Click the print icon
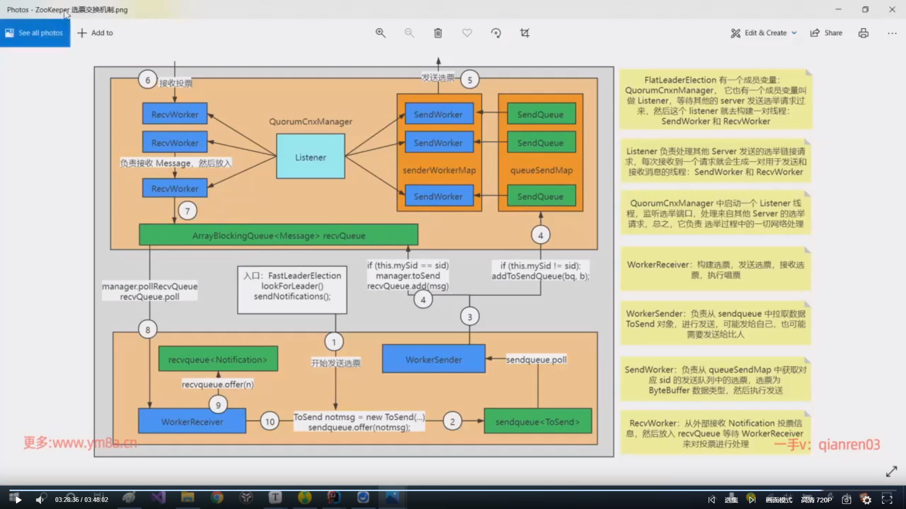906x509 pixels. point(863,33)
